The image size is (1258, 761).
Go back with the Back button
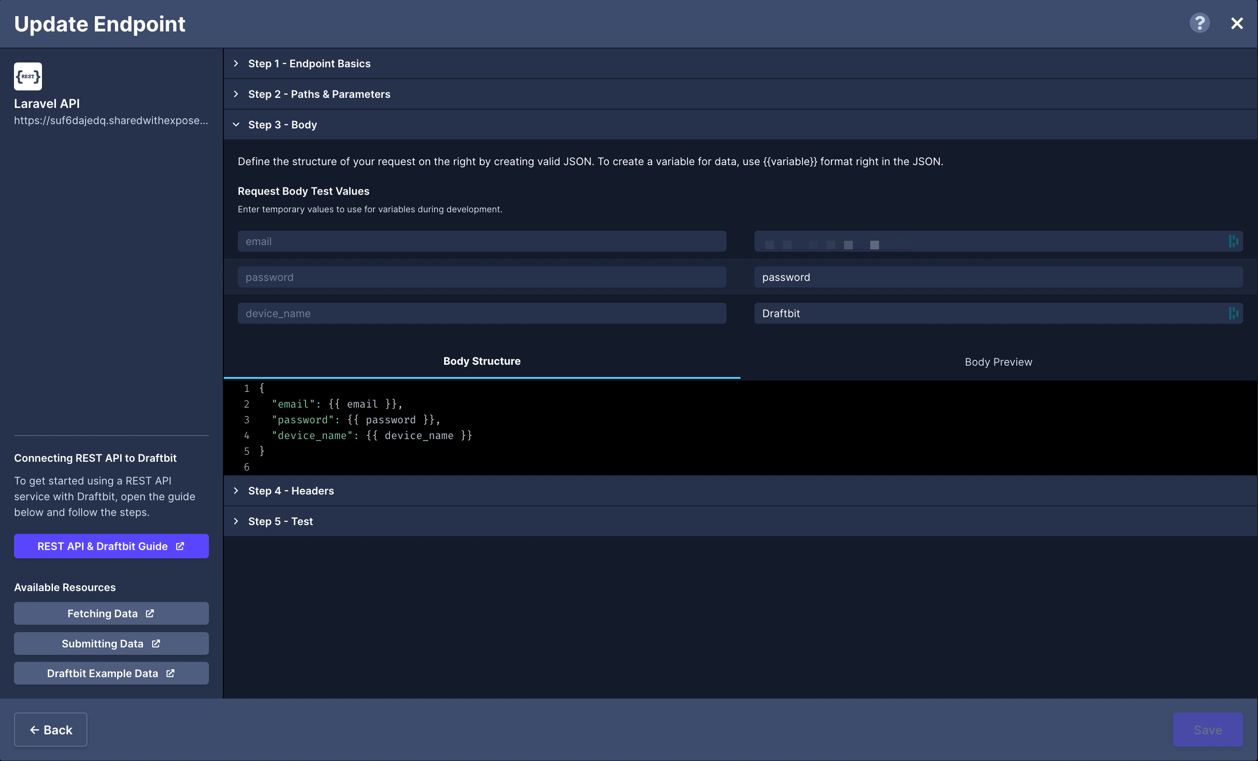[x=51, y=730]
